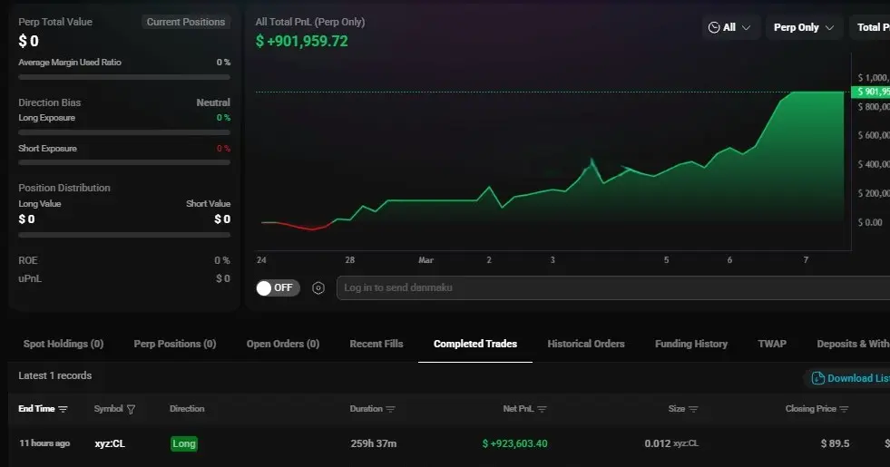Viewport: 890px width, 467px height.
Task: Sort by Net PnL column icon
Action: coord(542,409)
